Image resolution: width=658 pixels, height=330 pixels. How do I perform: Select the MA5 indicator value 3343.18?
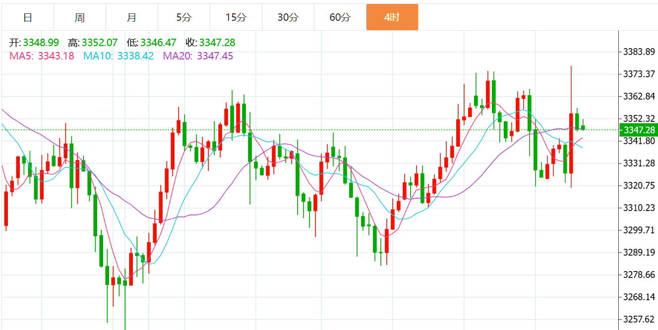(56, 56)
